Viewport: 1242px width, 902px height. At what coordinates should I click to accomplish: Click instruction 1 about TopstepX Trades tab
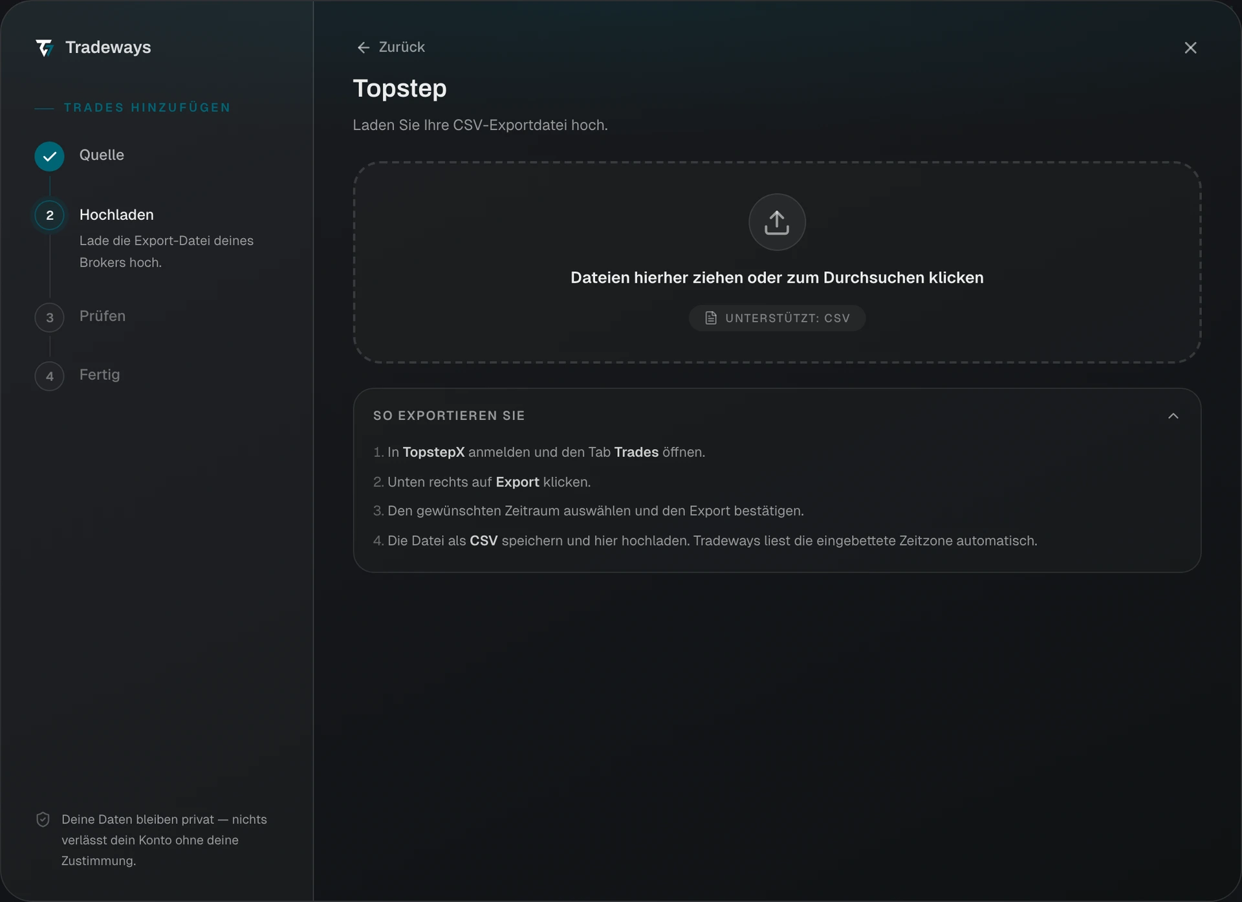pos(539,452)
